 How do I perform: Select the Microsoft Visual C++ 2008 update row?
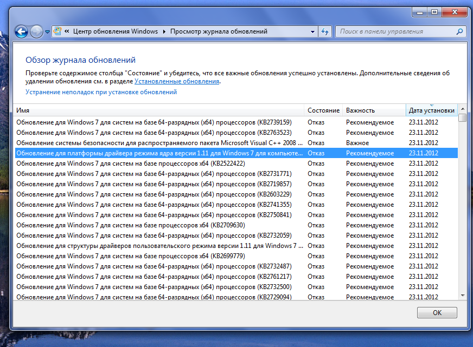[x=236, y=143]
